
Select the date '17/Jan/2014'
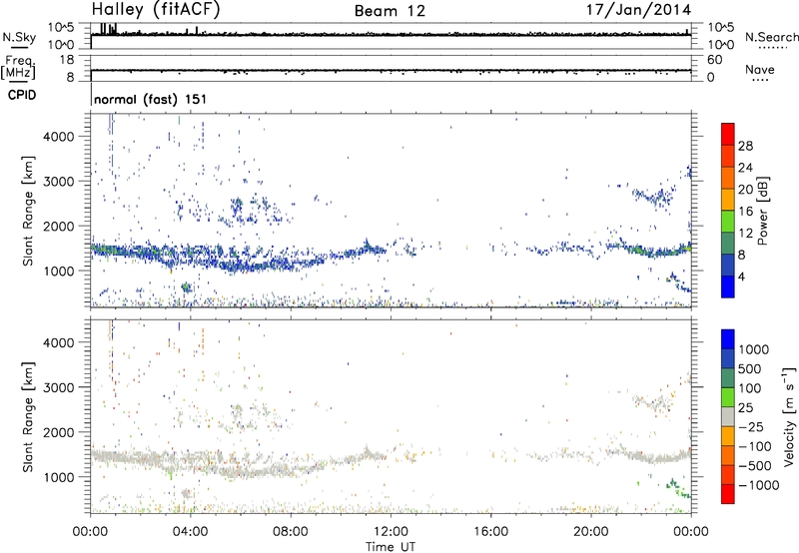click(x=638, y=10)
